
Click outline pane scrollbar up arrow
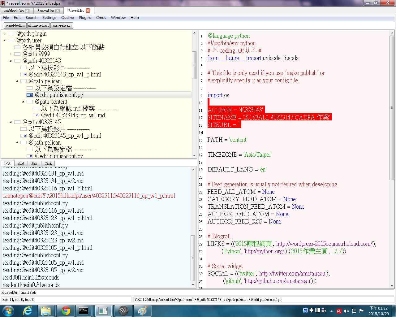194,33
